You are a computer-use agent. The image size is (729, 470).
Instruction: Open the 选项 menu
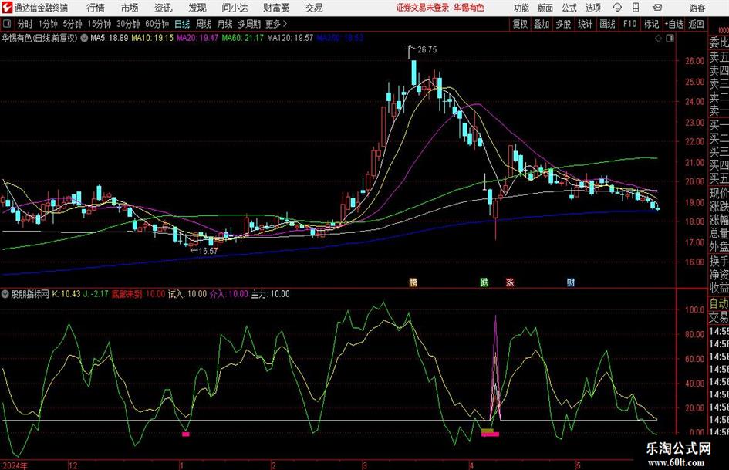coord(593,8)
